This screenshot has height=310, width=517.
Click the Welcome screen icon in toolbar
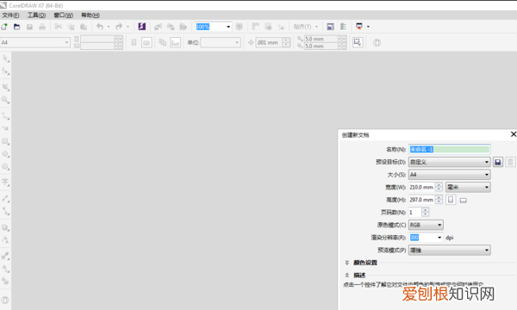330,27
